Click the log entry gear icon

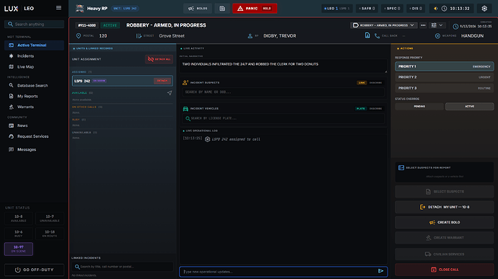tap(207, 139)
